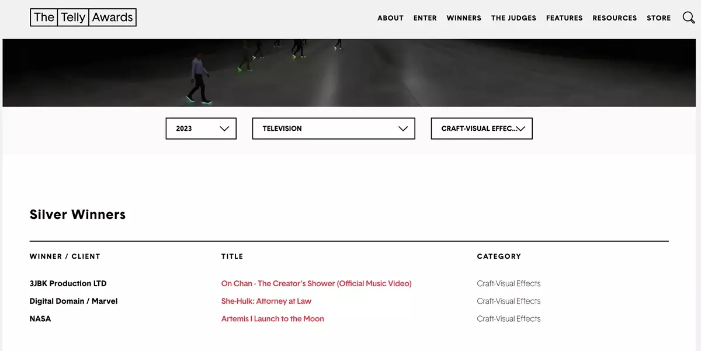The image size is (701, 351).
Task: Open the Craft-Visual Effects filter dropdown
Action: (481, 128)
